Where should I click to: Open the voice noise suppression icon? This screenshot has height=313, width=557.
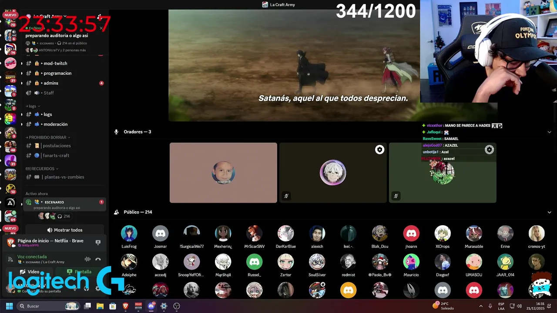(87, 259)
